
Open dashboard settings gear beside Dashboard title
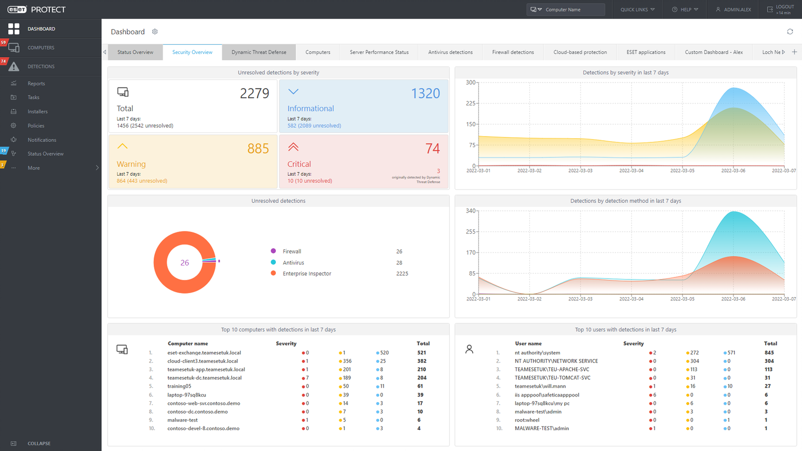click(x=155, y=32)
